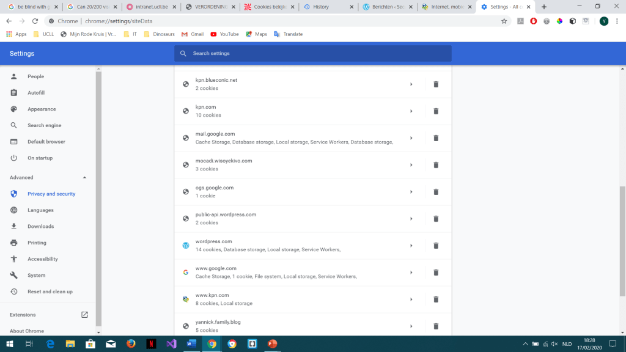Open Netflix from the Windows taskbar
This screenshot has width=626, height=352.
point(151,343)
